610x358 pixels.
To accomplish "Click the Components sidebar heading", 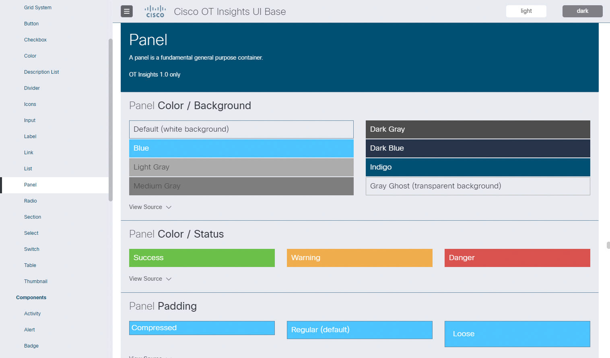I will click(x=31, y=298).
